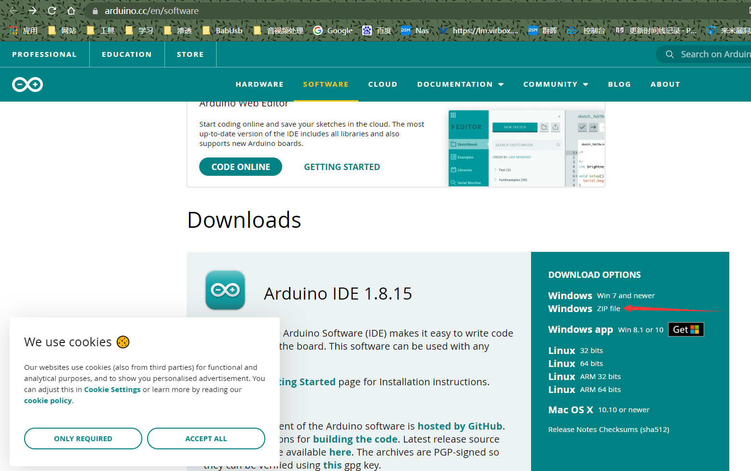Expand the COMMUNITY dropdown
This screenshot has height=471, width=751.
556,84
